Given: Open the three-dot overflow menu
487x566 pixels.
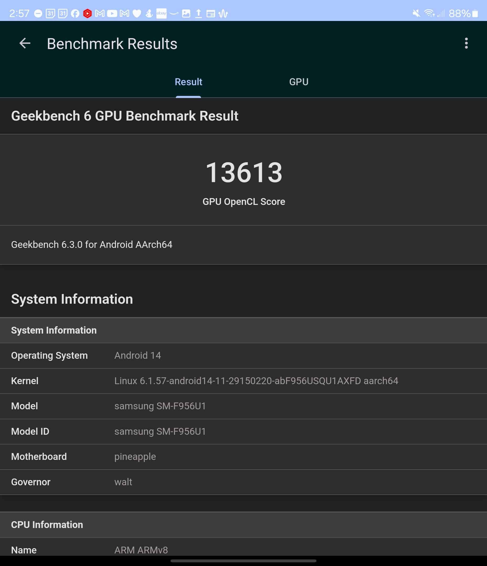Looking at the screenshot, I should 466,43.
